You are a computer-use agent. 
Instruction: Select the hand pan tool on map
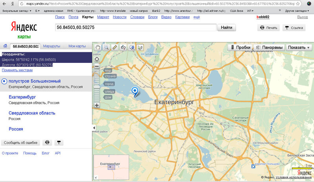[x=98, y=48]
